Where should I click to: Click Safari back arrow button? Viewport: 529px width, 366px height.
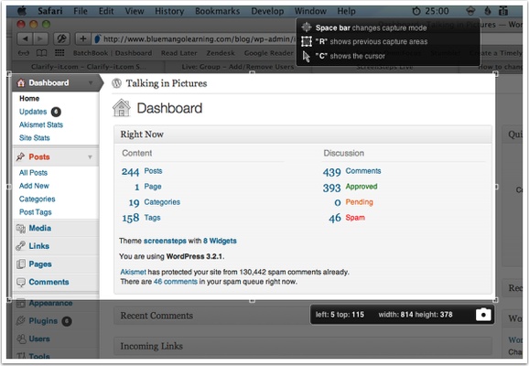25,38
